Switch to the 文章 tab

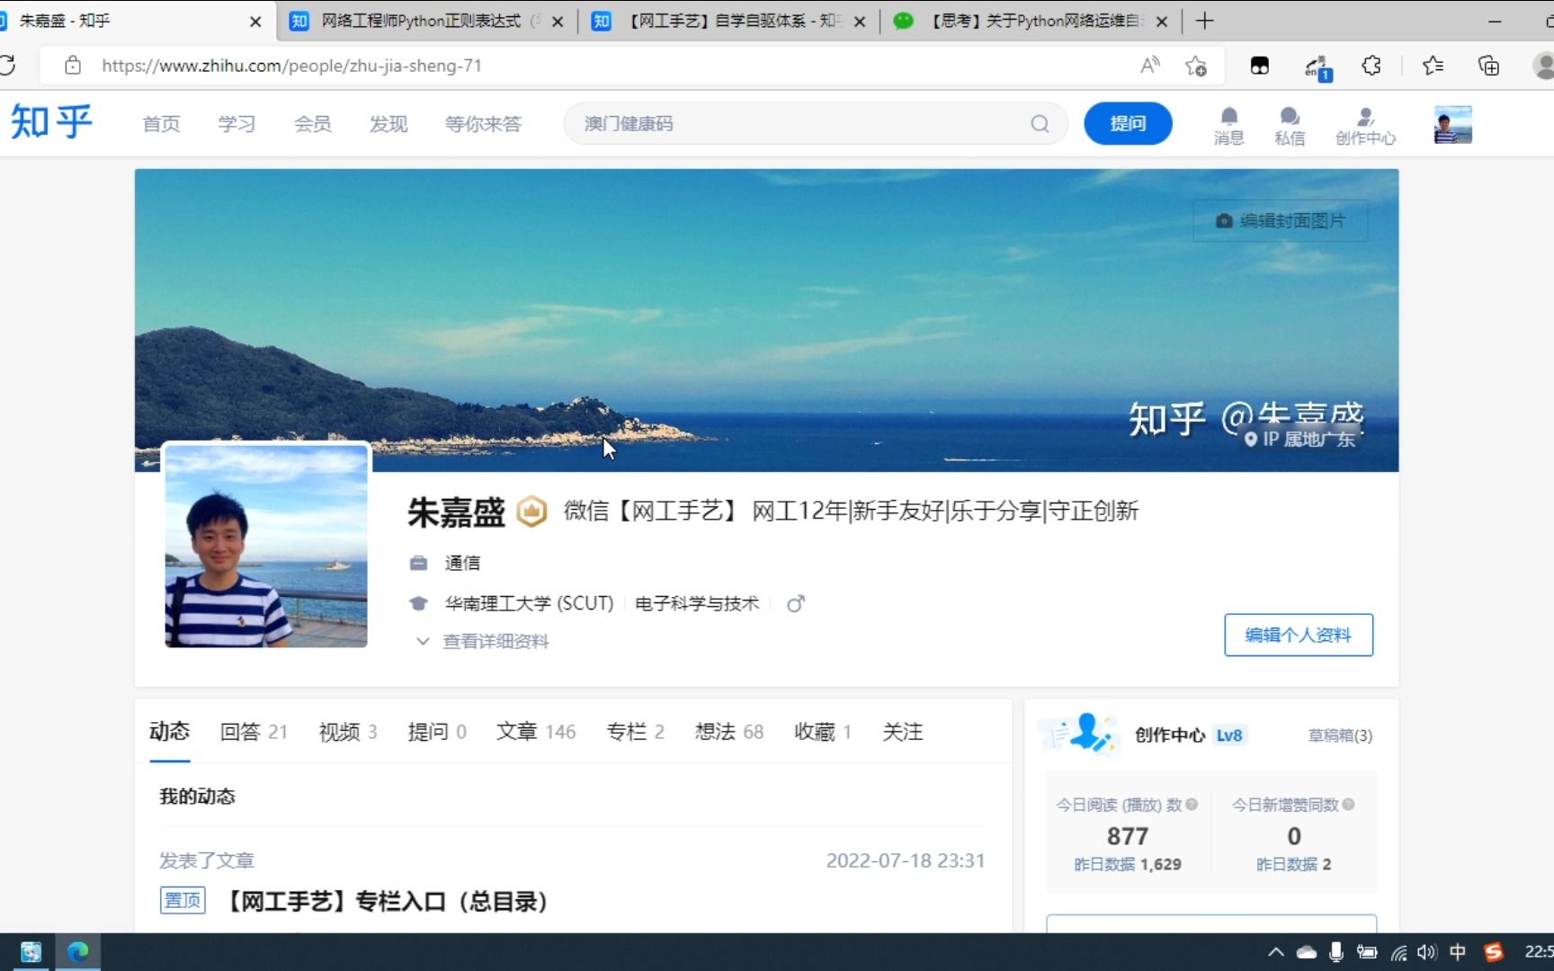click(518, 732)
